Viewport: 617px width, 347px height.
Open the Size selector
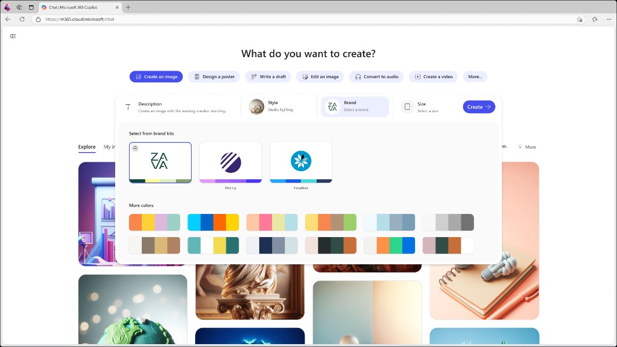tap(428, 106)
